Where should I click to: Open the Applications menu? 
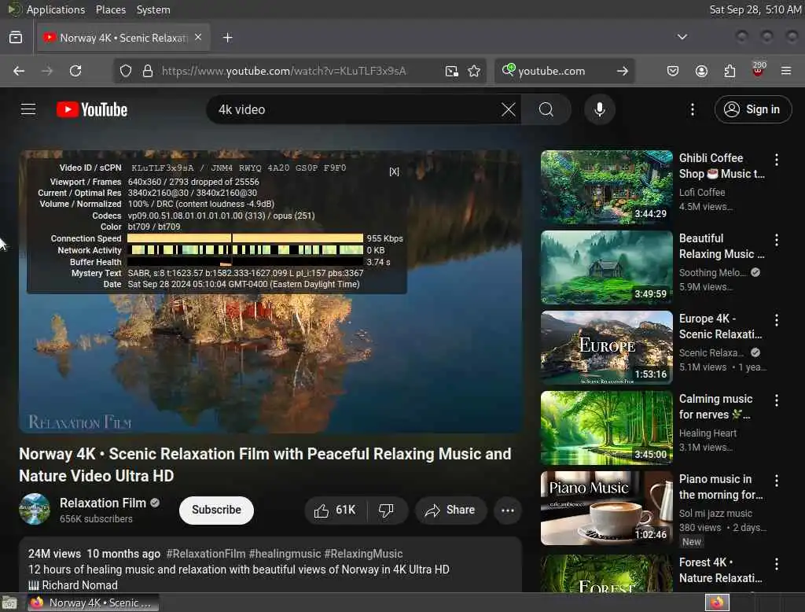pos(56,9)
